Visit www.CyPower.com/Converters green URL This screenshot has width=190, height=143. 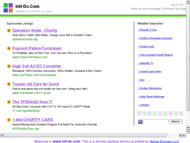(34, 75)
